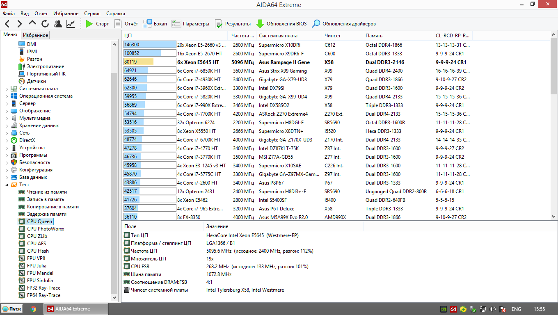
Task: Select the FPU Julia benchmark icon
Action: point(22,266)
